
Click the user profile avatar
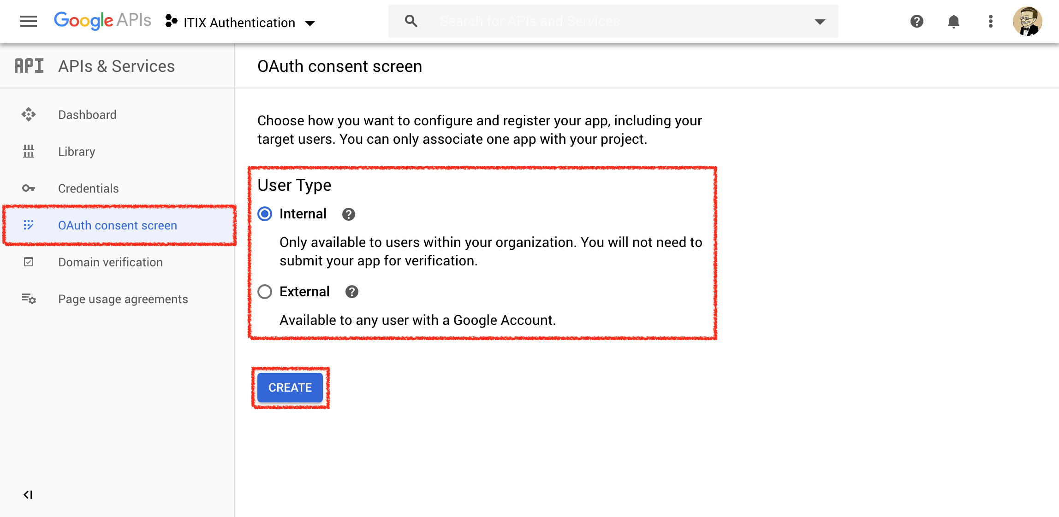click(1027, 21)
